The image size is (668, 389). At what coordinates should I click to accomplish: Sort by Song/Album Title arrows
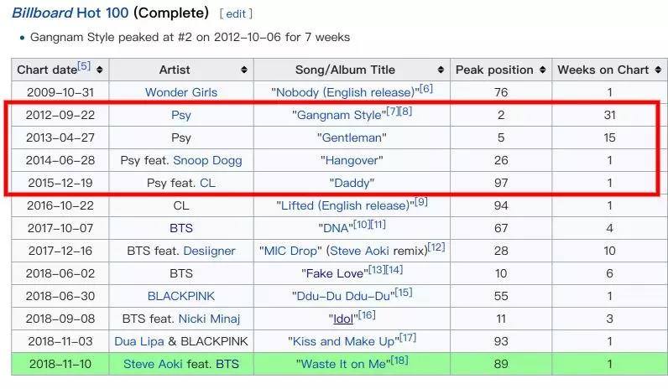coord(441,70)
